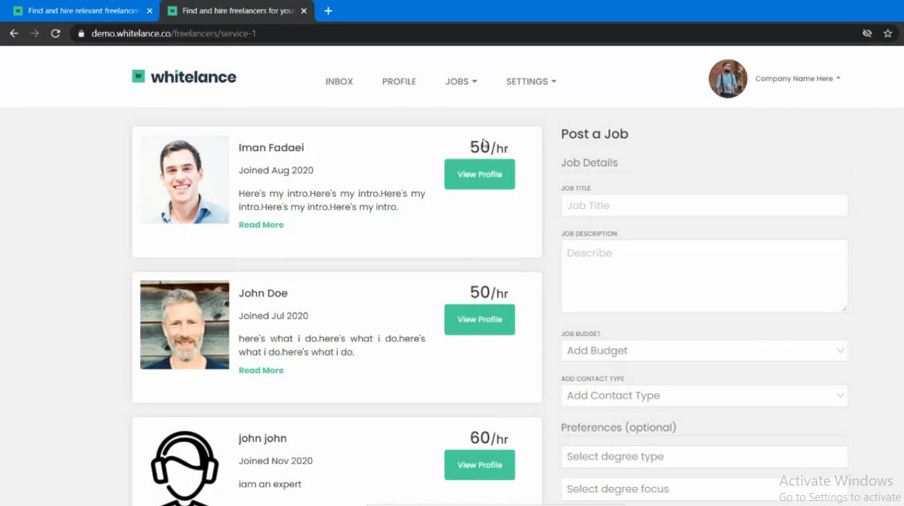
Task: Click the incognito eye icon in address bar
Action: click(x=867, y=33)
